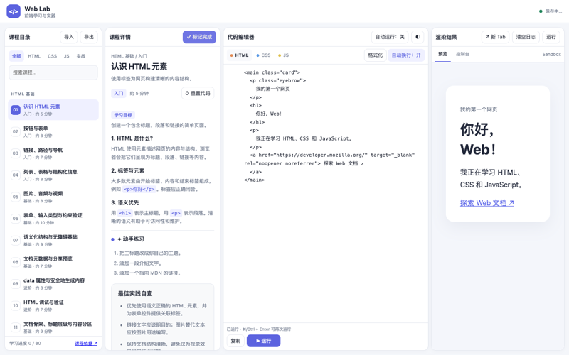The image size is (569, 355).
Task: Click the 保存中 status indicator
Action: (551, 11)
